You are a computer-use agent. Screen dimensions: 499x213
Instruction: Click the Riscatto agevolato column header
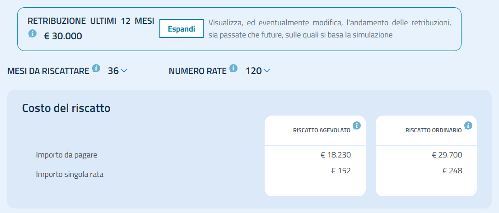[322, 130]
